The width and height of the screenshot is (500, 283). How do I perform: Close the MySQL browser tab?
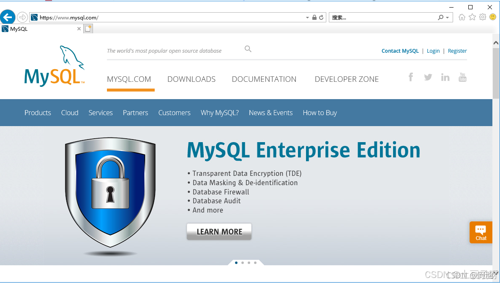(x=79, y=29)
